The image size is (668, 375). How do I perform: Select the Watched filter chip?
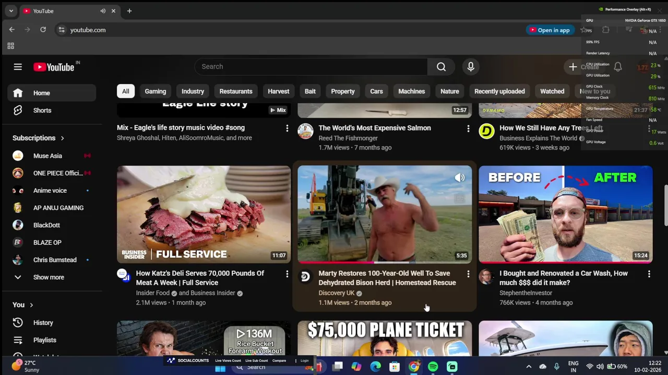click(x=552, y=91)
